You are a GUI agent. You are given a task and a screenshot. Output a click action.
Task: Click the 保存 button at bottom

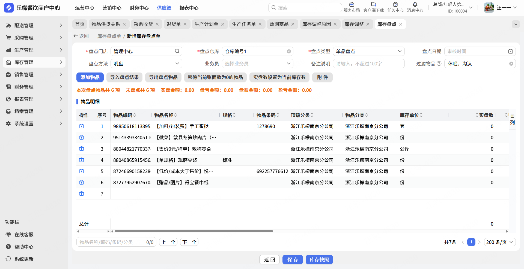pos(293,260)
